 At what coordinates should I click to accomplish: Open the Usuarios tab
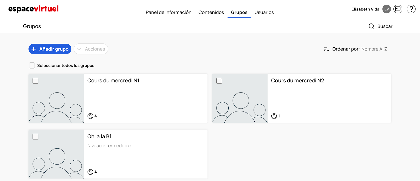(264, 12)
